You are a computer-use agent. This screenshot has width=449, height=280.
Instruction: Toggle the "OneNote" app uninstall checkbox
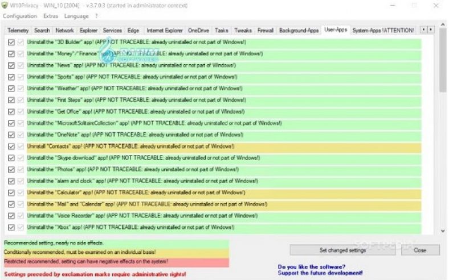[x=11, y=135]
